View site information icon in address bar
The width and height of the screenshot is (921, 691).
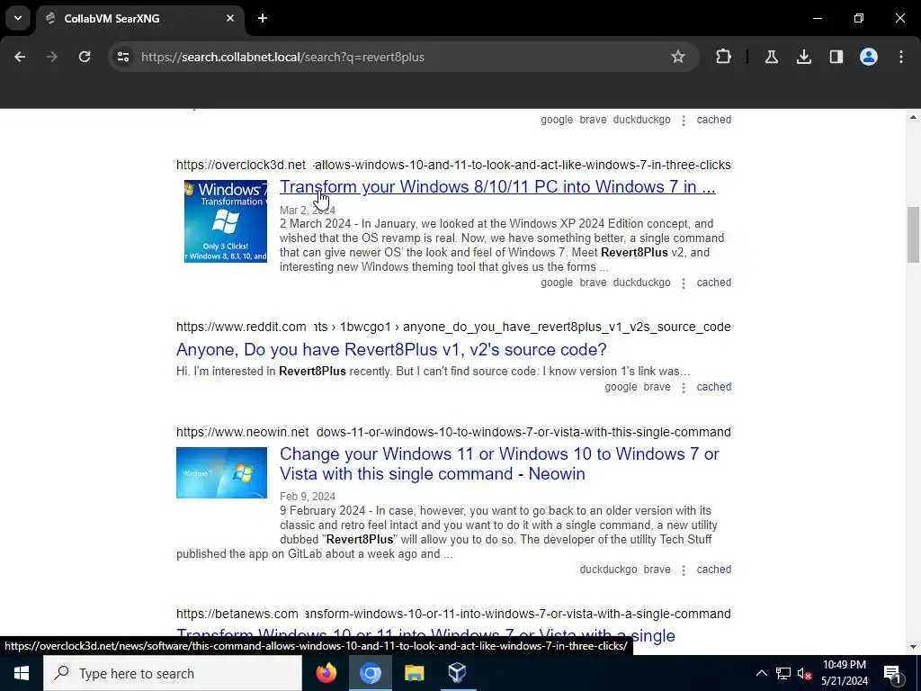tap(123, 57)
